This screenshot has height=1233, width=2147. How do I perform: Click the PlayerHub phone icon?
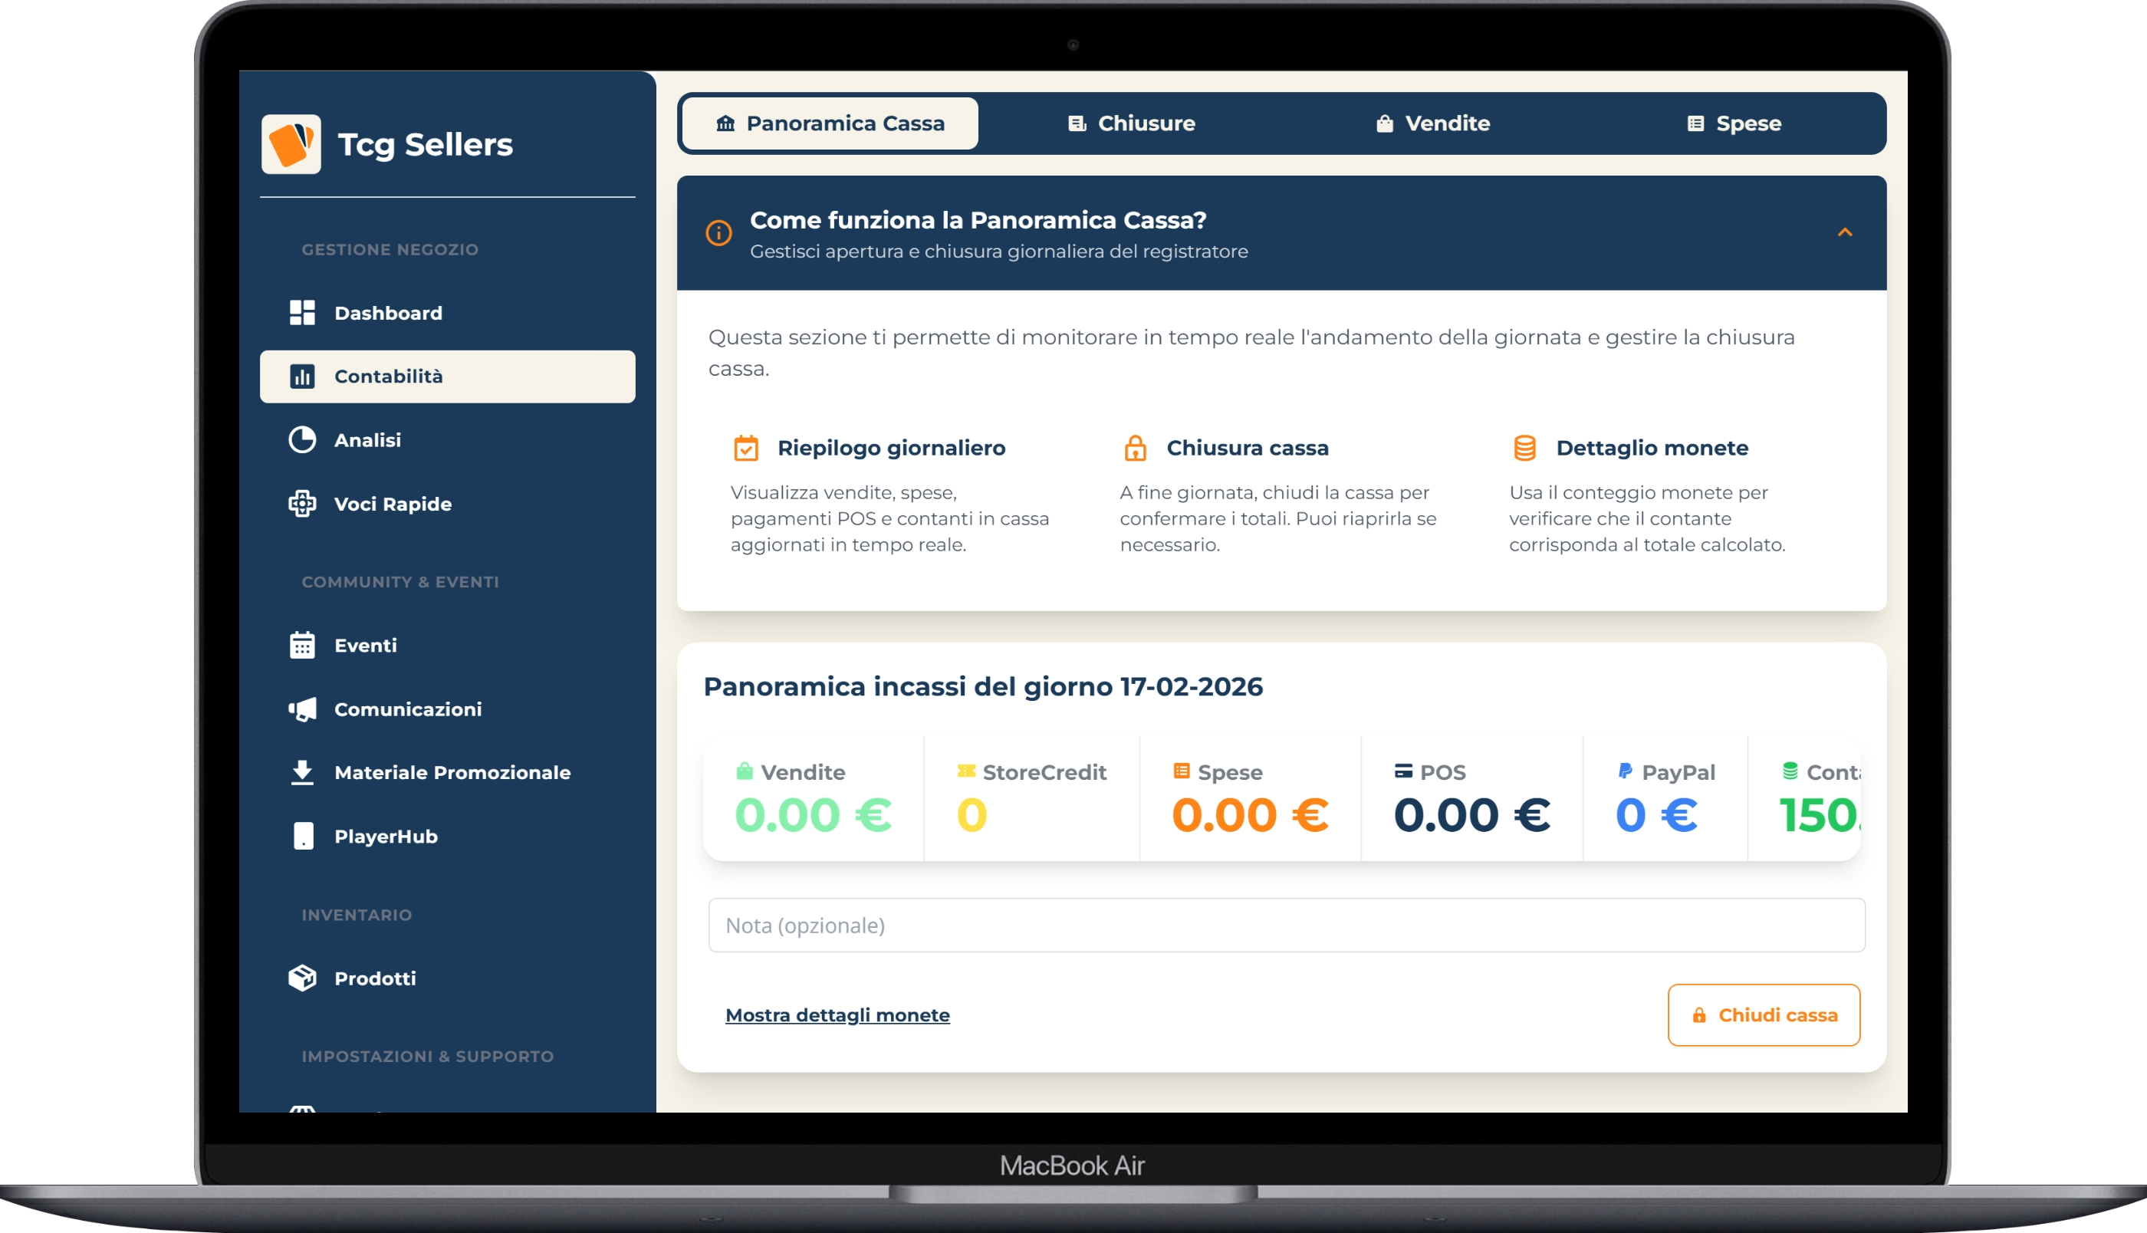click(x=302, y=836)
